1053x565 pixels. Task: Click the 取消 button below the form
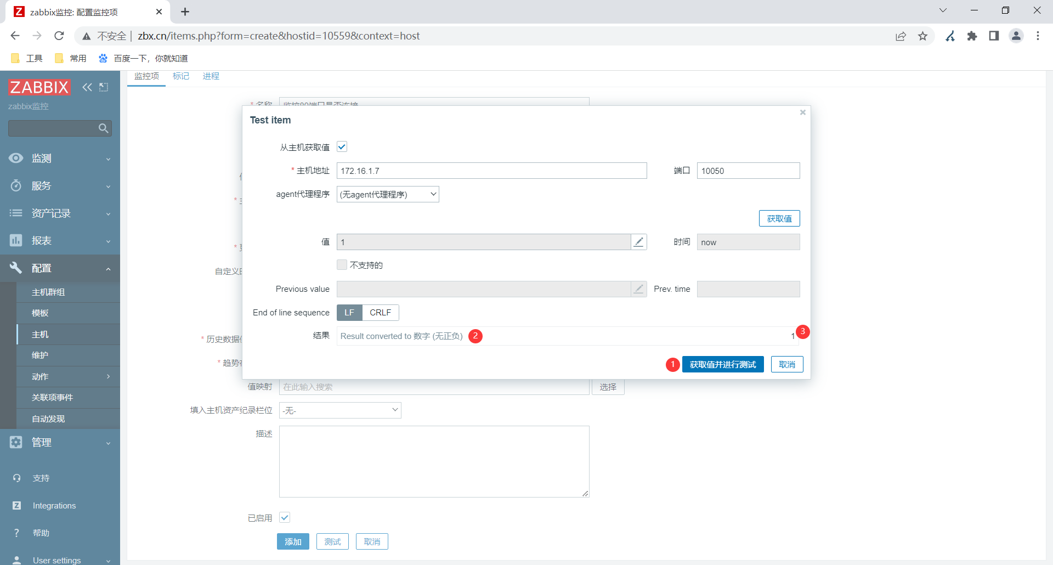(372, 541)
